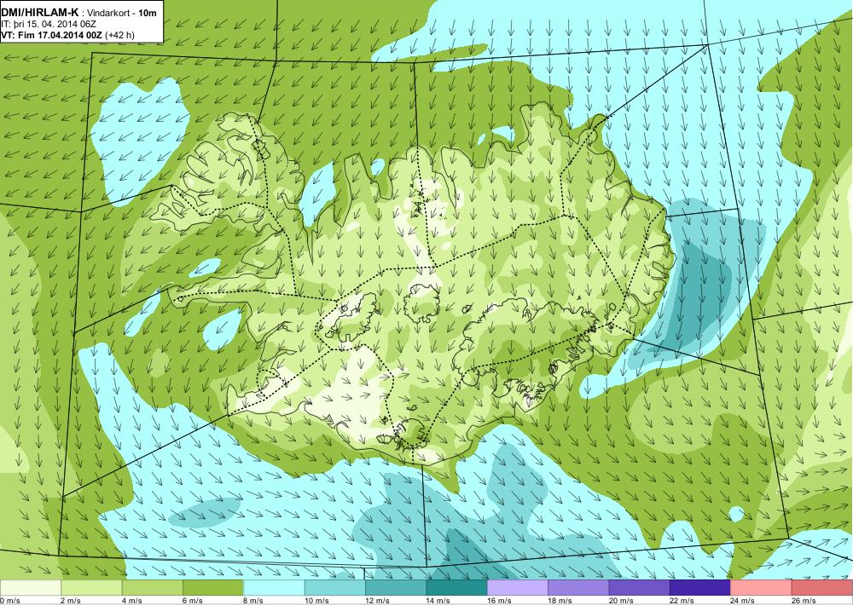Click the '24 m/s' legend label
This screenshot has height=605, width=853.
click(x=743, y=600)
